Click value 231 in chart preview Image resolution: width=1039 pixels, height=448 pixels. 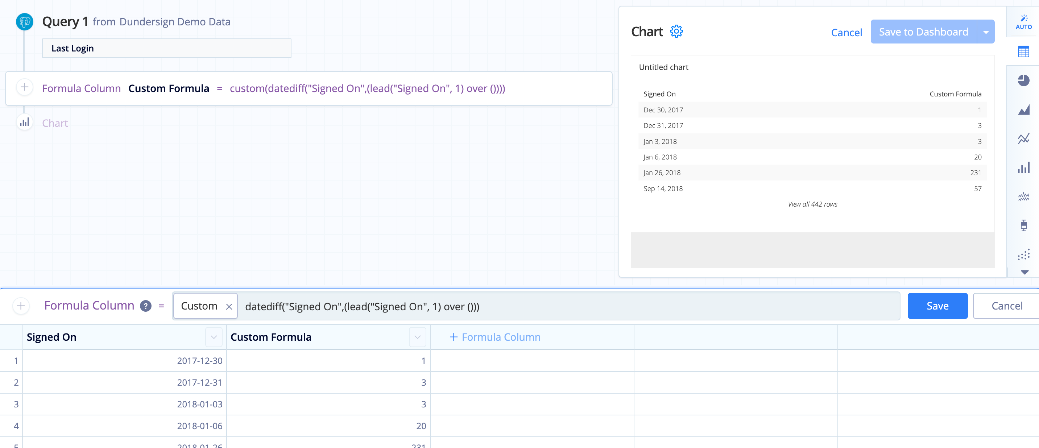tap(976, 173)
